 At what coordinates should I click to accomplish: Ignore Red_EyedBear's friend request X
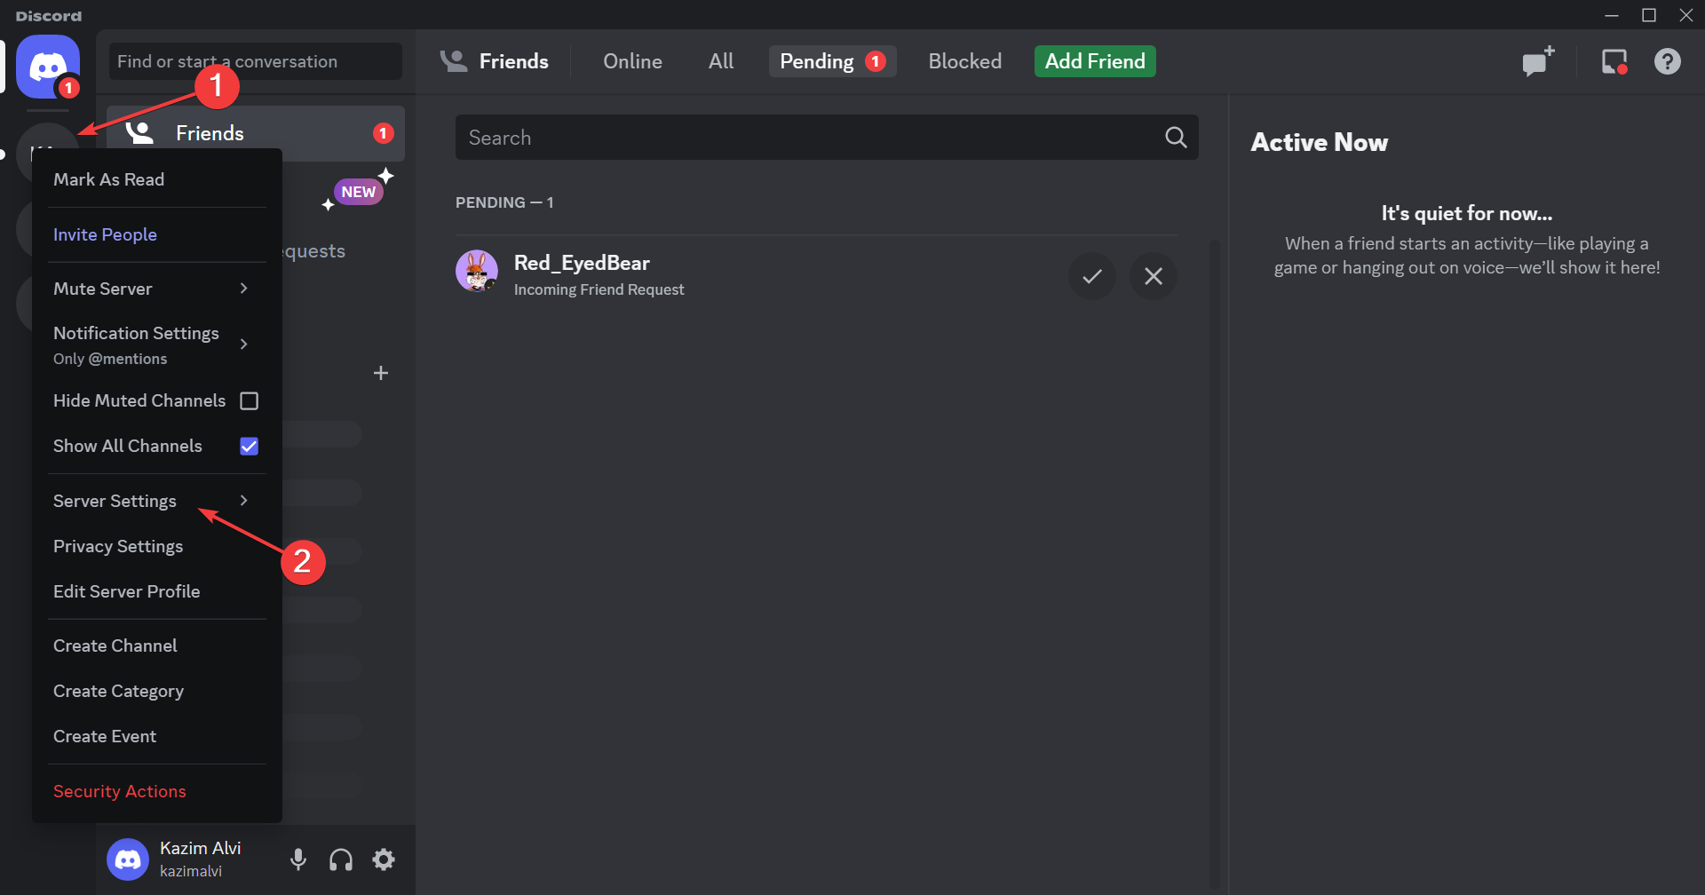click(1153, 276)
